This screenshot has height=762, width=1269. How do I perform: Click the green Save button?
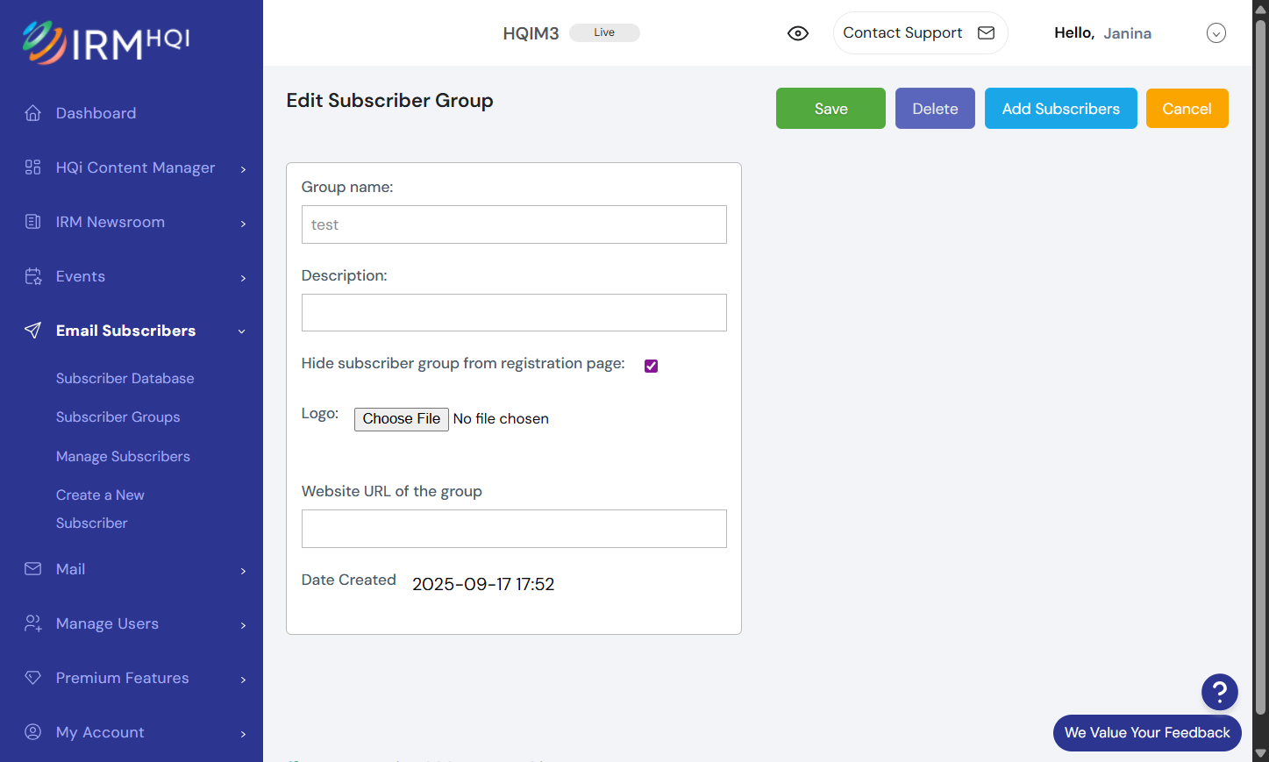[831, 109]
